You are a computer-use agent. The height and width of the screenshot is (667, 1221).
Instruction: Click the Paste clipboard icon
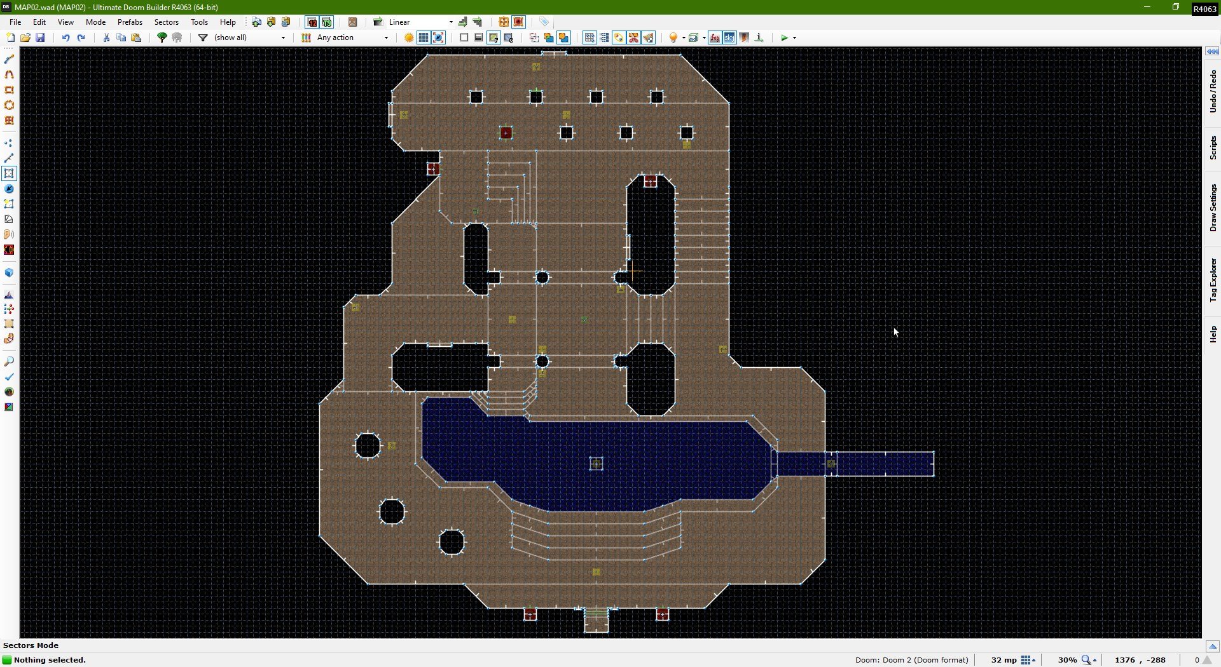135,37
